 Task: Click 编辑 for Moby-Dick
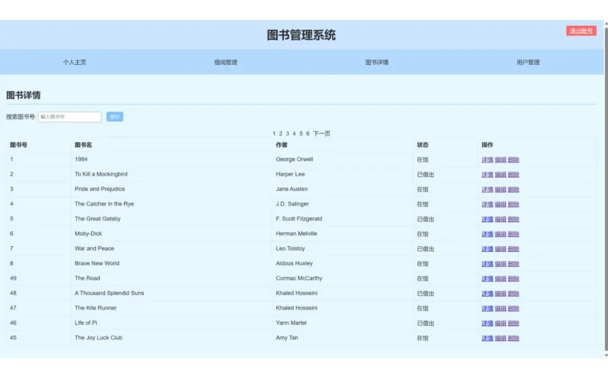point(500,233)
